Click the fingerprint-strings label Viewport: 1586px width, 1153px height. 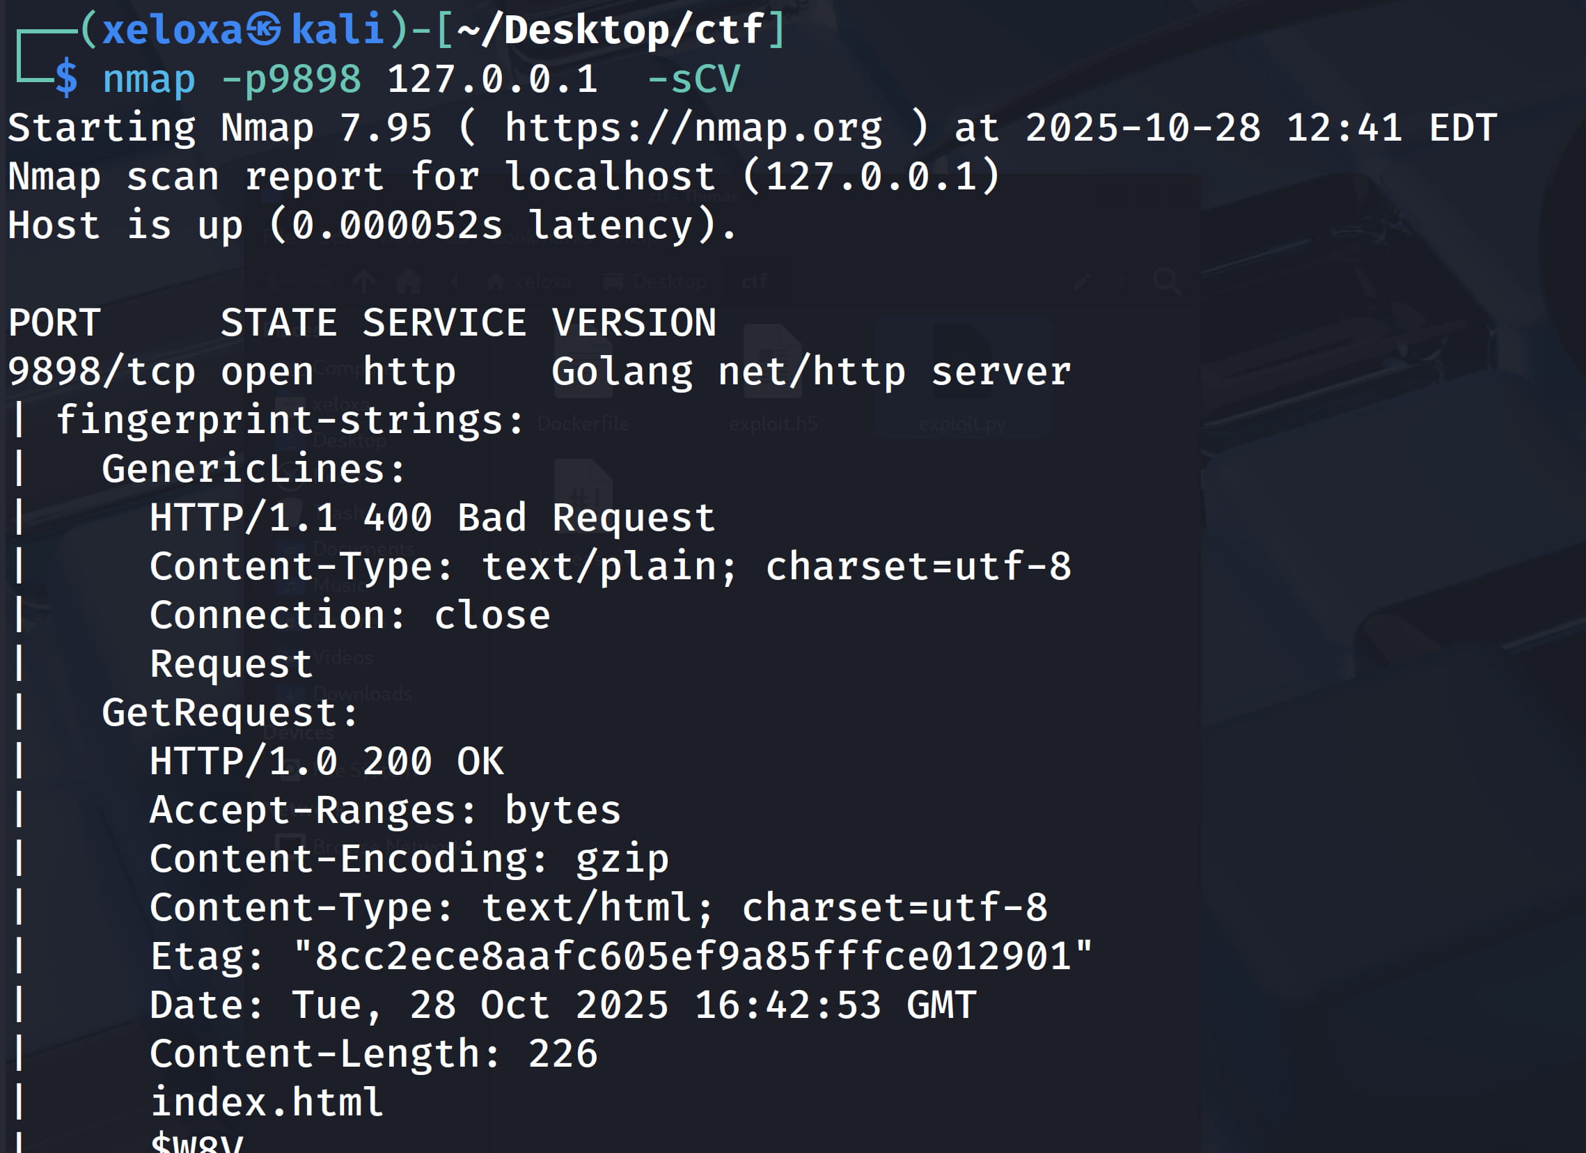pyautogui.click(x=290, y=421)
